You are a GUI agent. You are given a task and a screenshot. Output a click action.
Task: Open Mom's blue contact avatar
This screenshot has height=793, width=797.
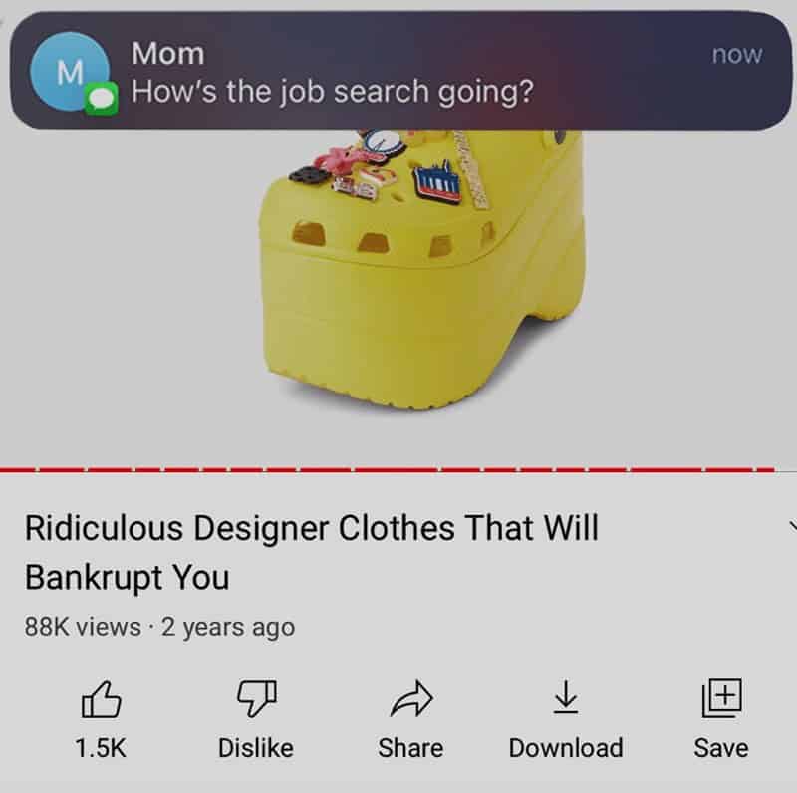pyautogui.click(x=70, y=71)
